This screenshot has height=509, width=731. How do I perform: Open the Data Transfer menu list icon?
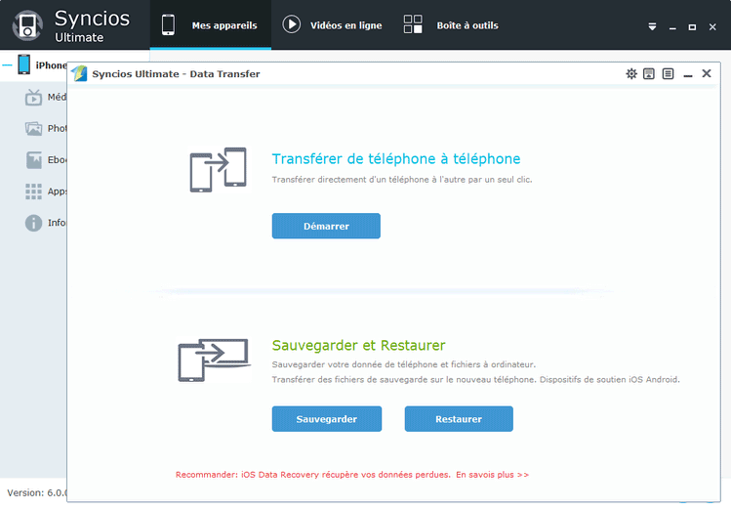[669, 73]
